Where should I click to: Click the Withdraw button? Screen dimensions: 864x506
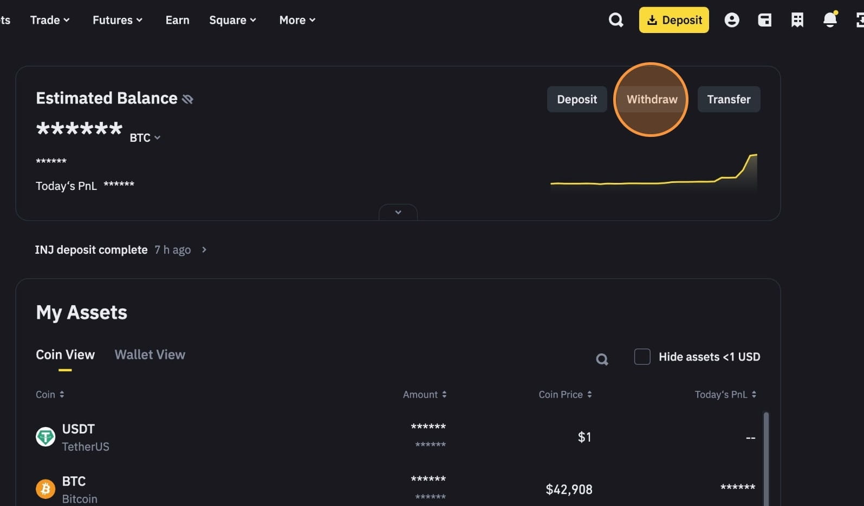click(652, 100)
